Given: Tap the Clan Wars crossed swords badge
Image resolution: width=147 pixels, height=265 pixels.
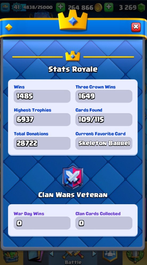Looking at the screenshot, I should pyautogui.click(x=73, y=177).
